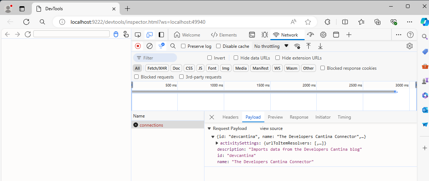
Task: Clear the network log
Action: click(149, 46)
